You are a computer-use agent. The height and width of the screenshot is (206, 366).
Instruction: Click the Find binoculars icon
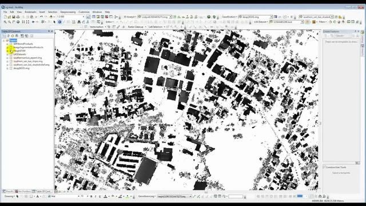[79, 22]
